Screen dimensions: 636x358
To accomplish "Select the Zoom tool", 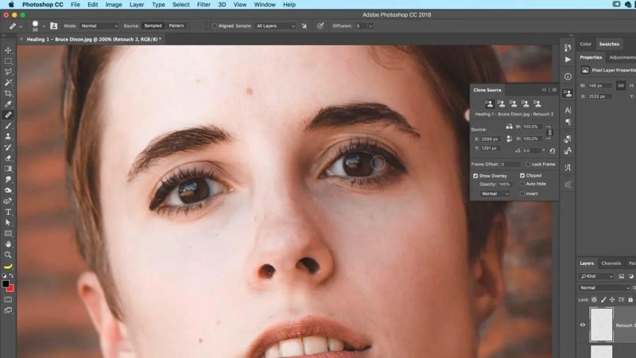I will click(x=8, y=255).
